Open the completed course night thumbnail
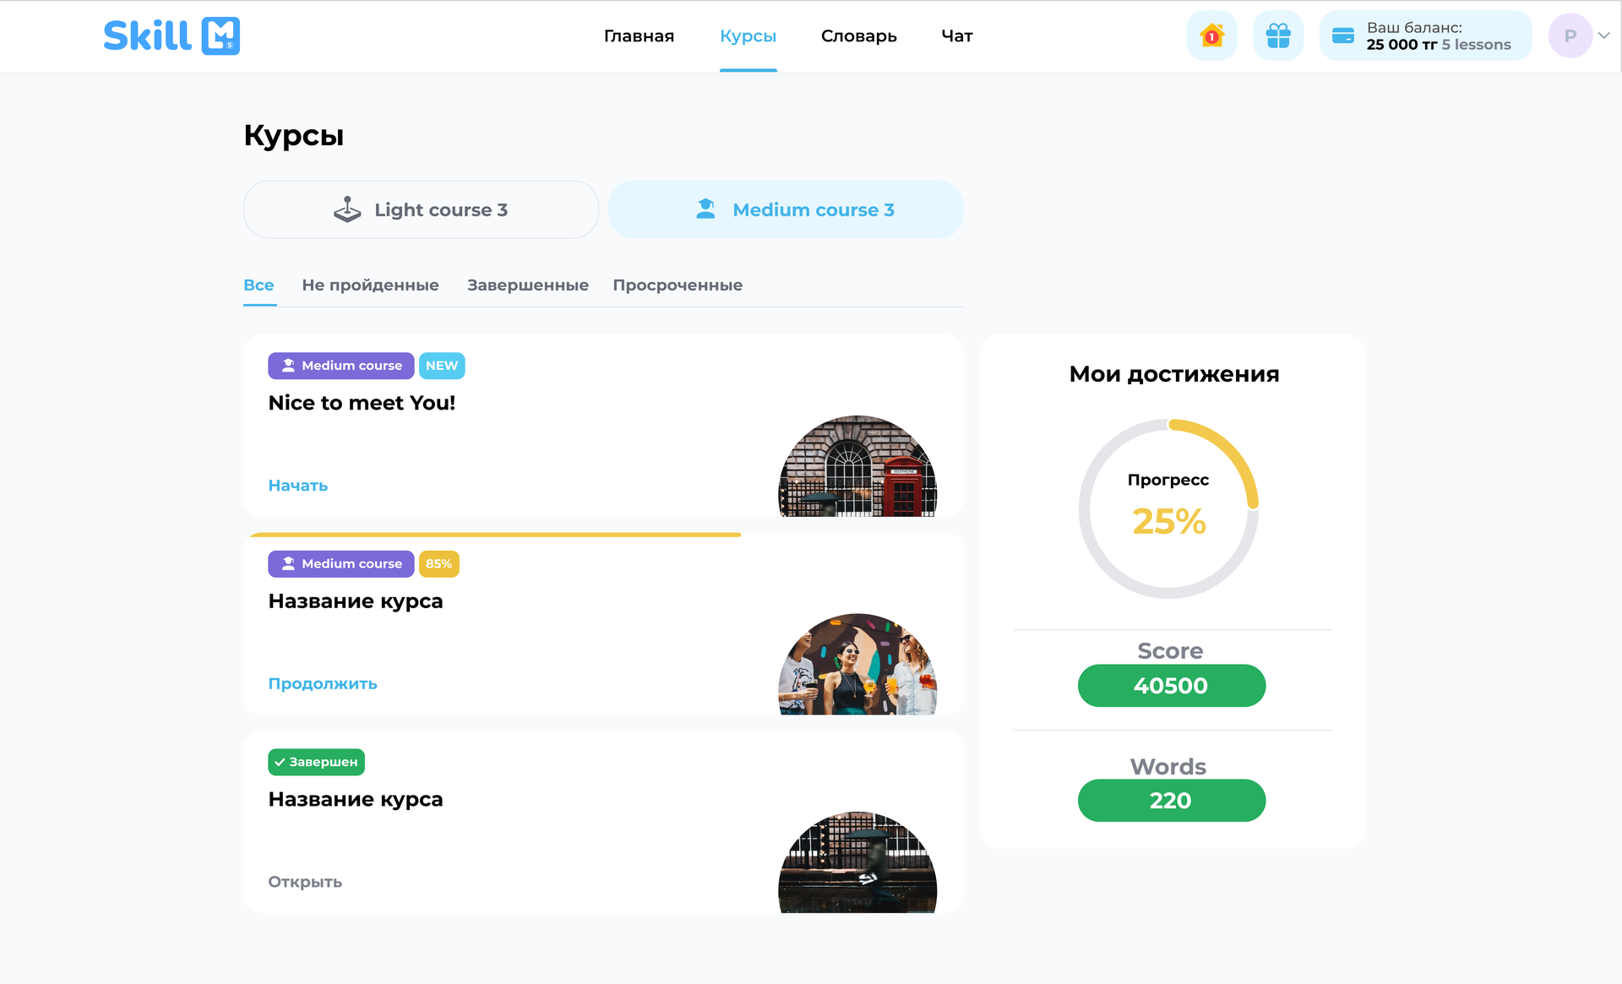Screen dimensions: 1622x984 click(857, 862)
